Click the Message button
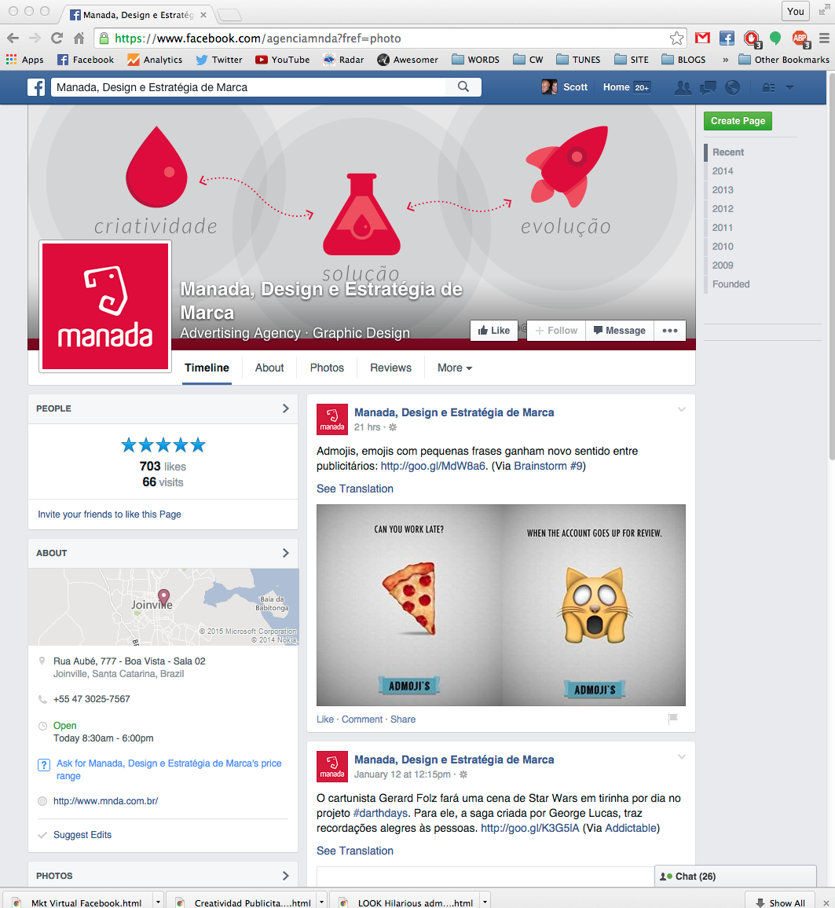This screenshot has width=835, height=908. tap(620, 331)
